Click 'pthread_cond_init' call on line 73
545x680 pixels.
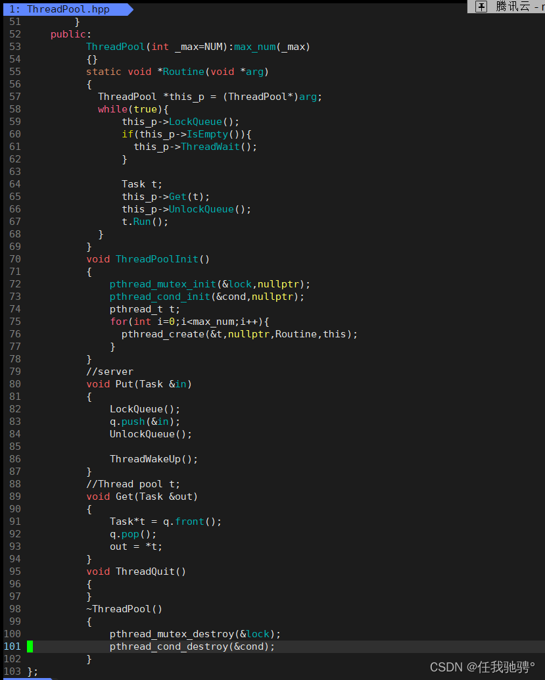pos(160,297)
